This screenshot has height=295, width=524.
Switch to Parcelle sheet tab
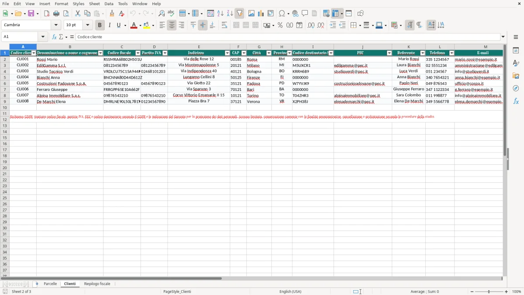point(50,284)
